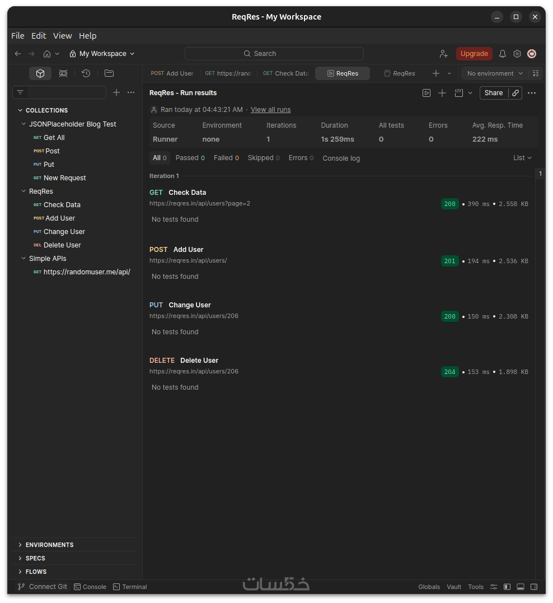
Task: Open the settings gear icon
Action: tap(517, 54)
